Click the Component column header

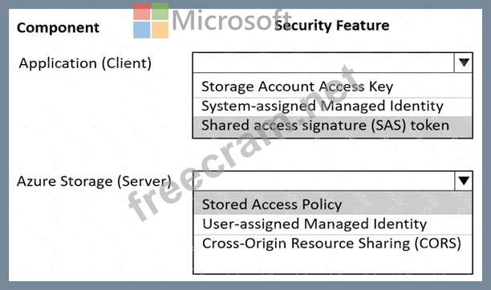pyautogui.click(x=58, y=27)
